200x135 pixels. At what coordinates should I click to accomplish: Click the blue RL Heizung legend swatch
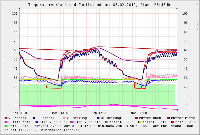click(x=98, y=118)
